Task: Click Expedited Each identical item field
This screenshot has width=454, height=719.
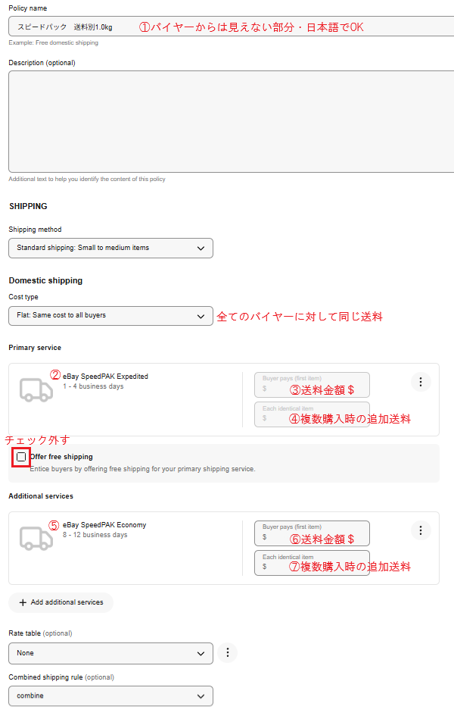Action: click(x=312, y=414)
